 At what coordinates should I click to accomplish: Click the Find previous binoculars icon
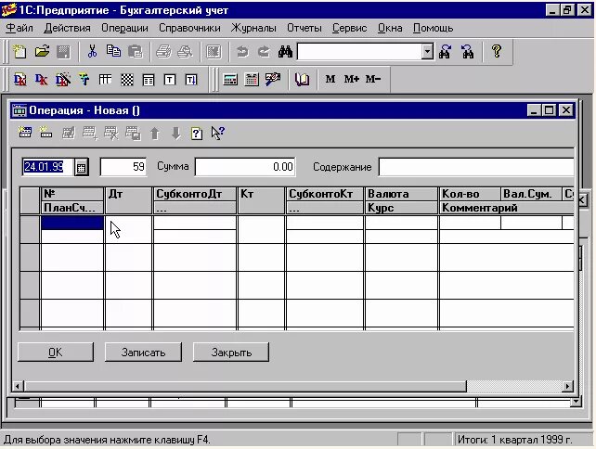467,51
